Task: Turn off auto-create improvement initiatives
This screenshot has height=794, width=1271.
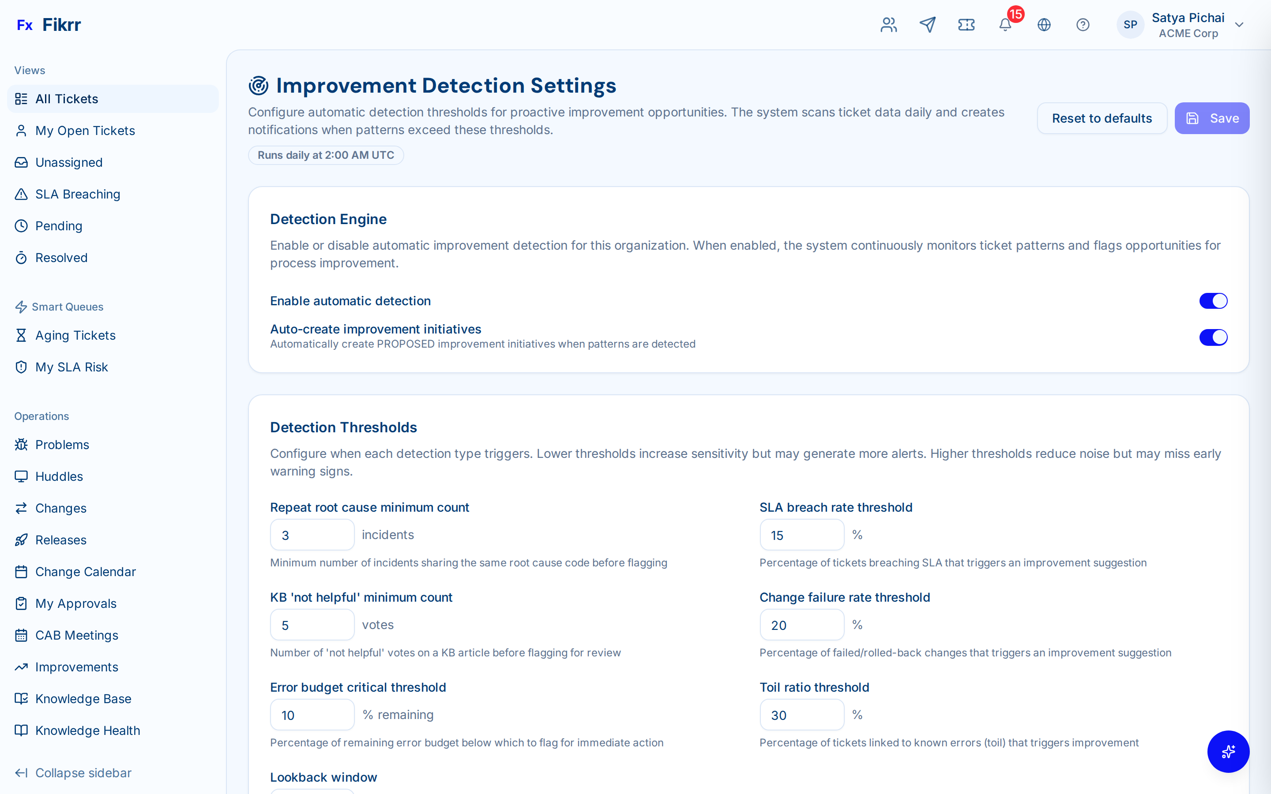Action: point(1213,337)
